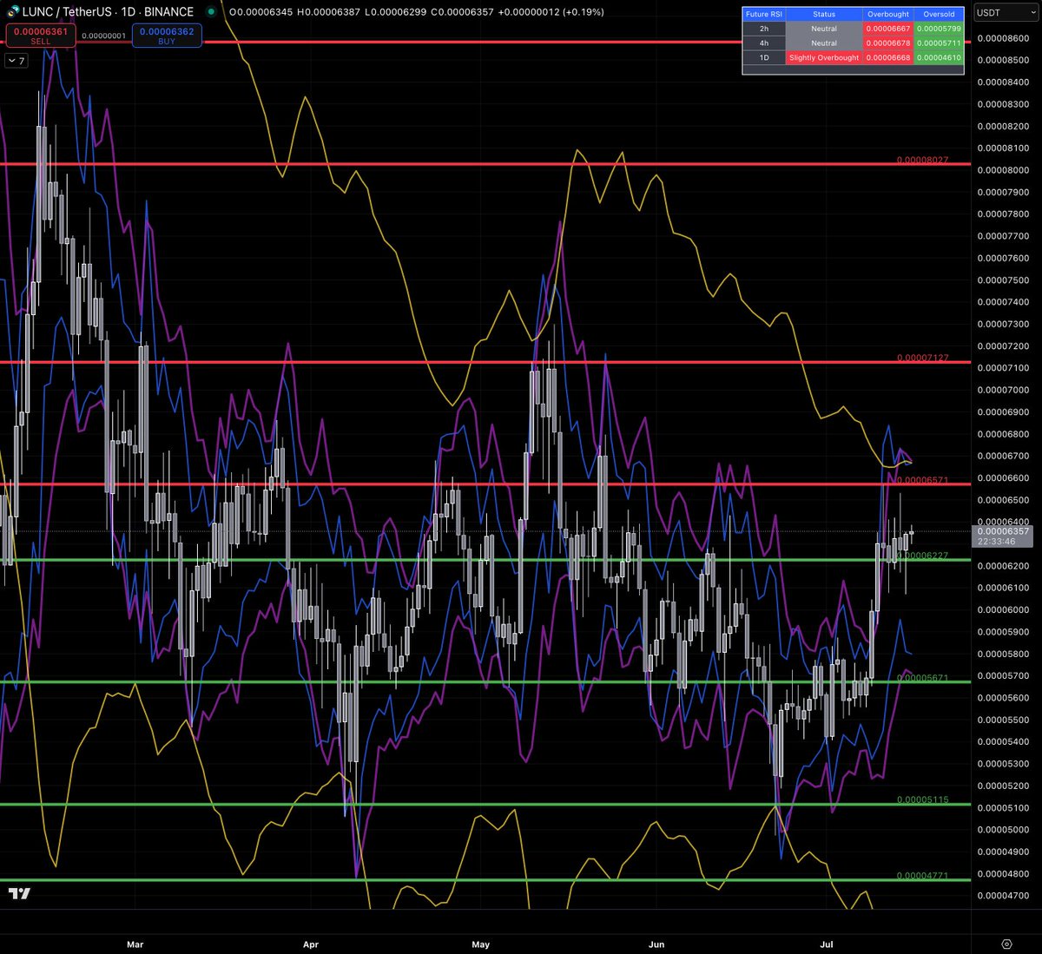Viewport: 1042px width, 954px height.
Task: Click the 1D row label in RSI table
Action: [764, 57]
